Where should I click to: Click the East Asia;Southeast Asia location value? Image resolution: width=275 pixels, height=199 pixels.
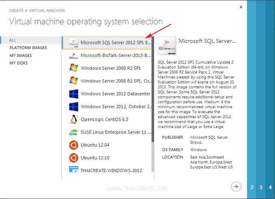pyautogui.click(x=211, y=162)
